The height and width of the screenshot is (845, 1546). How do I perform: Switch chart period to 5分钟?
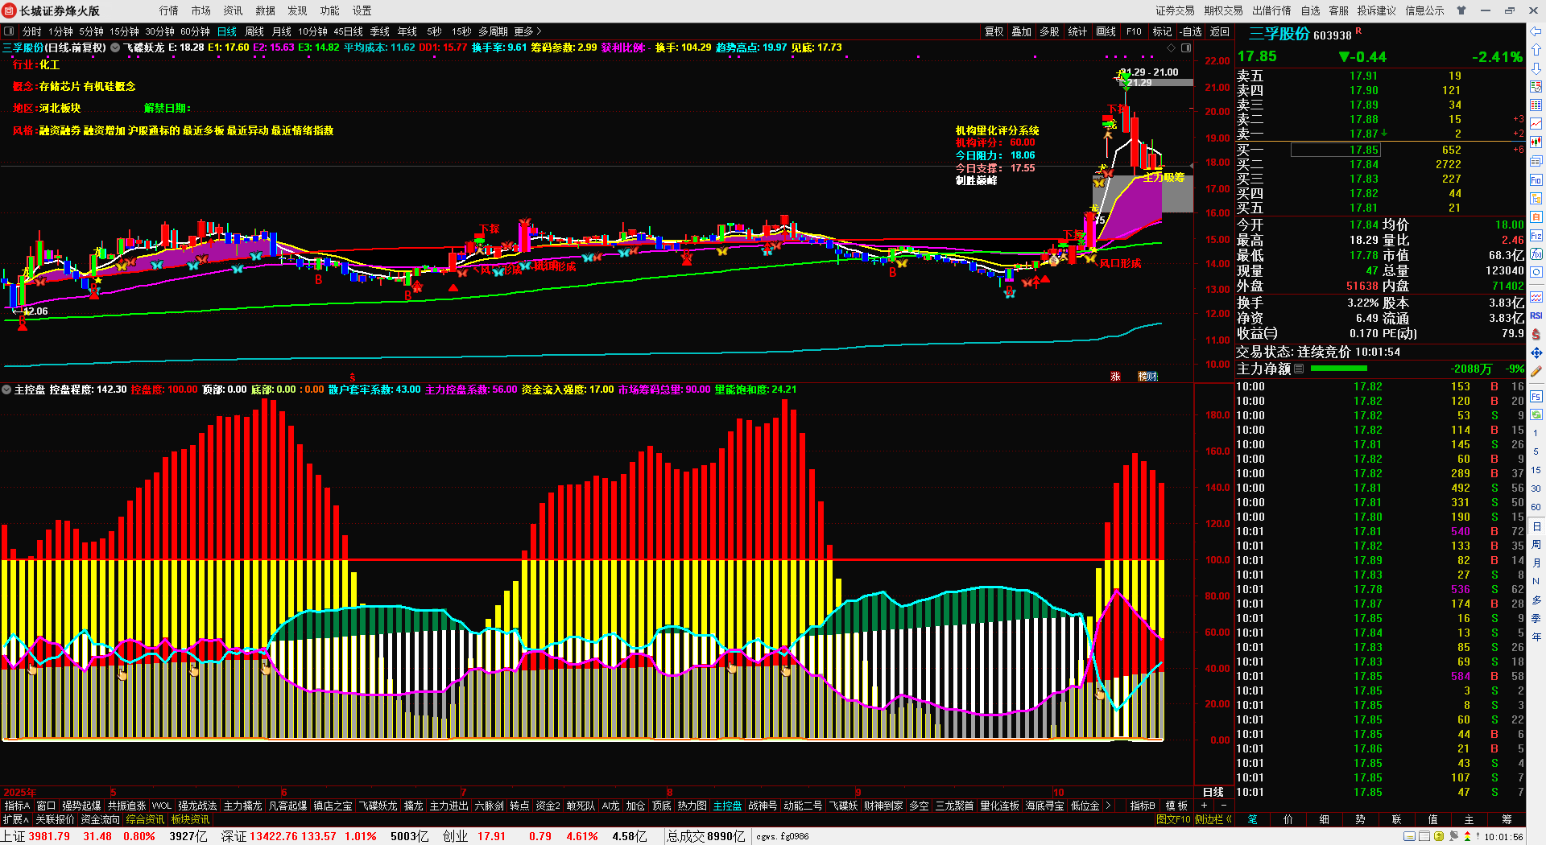[92, 31]
